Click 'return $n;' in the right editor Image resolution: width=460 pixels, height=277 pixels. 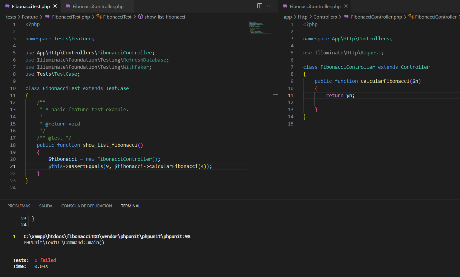340,96
